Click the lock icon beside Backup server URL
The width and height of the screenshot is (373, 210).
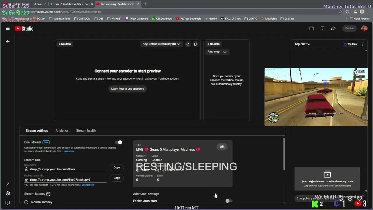click(x=27, y=180)
